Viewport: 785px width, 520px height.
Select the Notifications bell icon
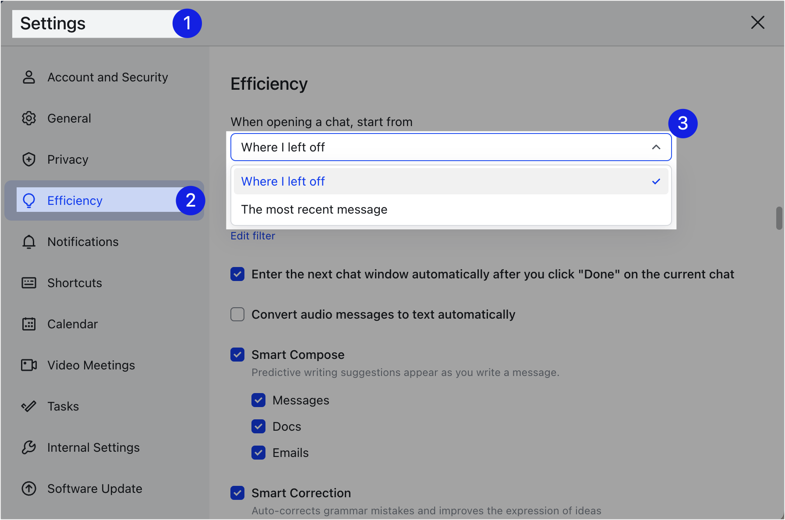coord(28,242)
